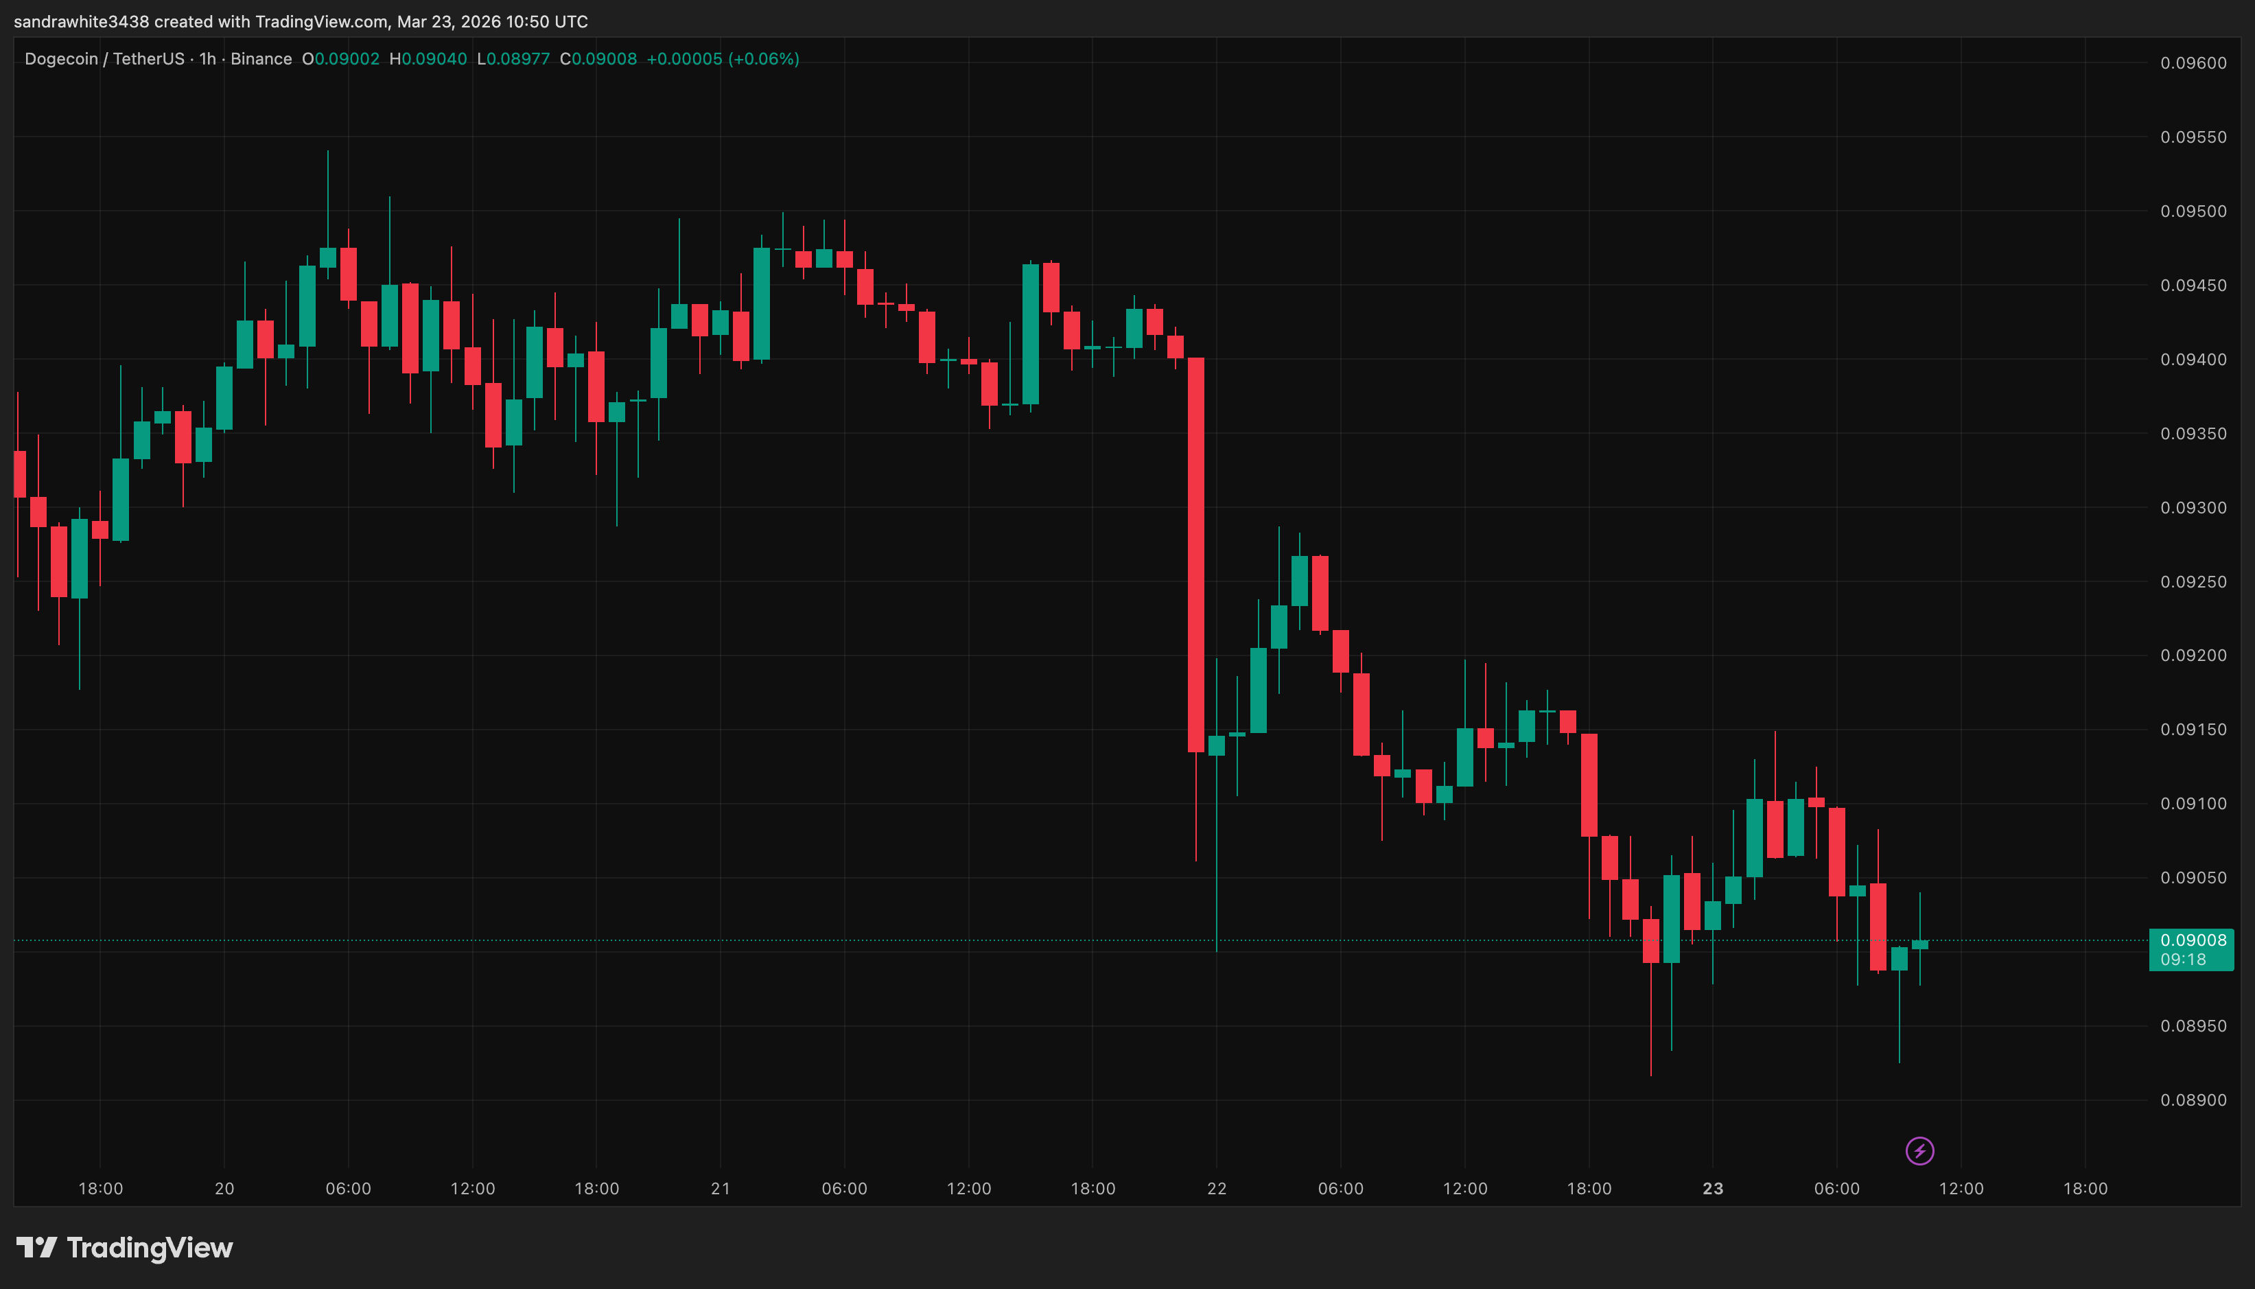The width and height of the screenshot is (2255, 1289).
Task: Select the high value H0.09040 in legend
Action: (x=430, y=59)
